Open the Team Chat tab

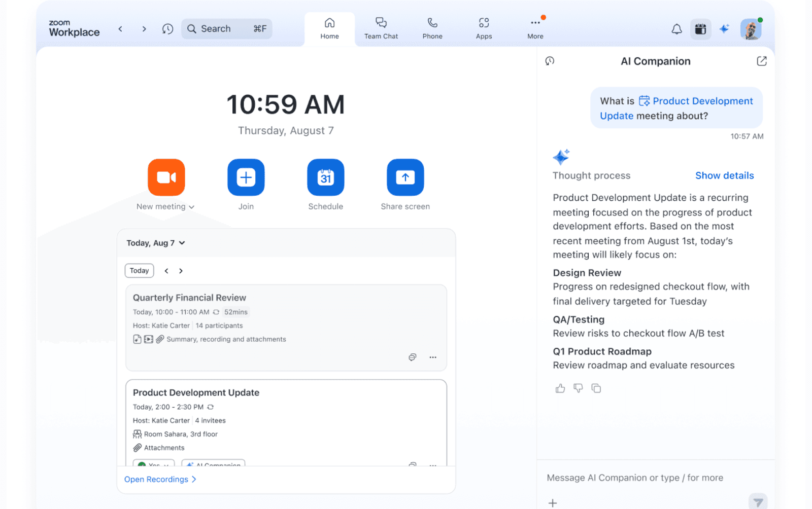[381, 29]
